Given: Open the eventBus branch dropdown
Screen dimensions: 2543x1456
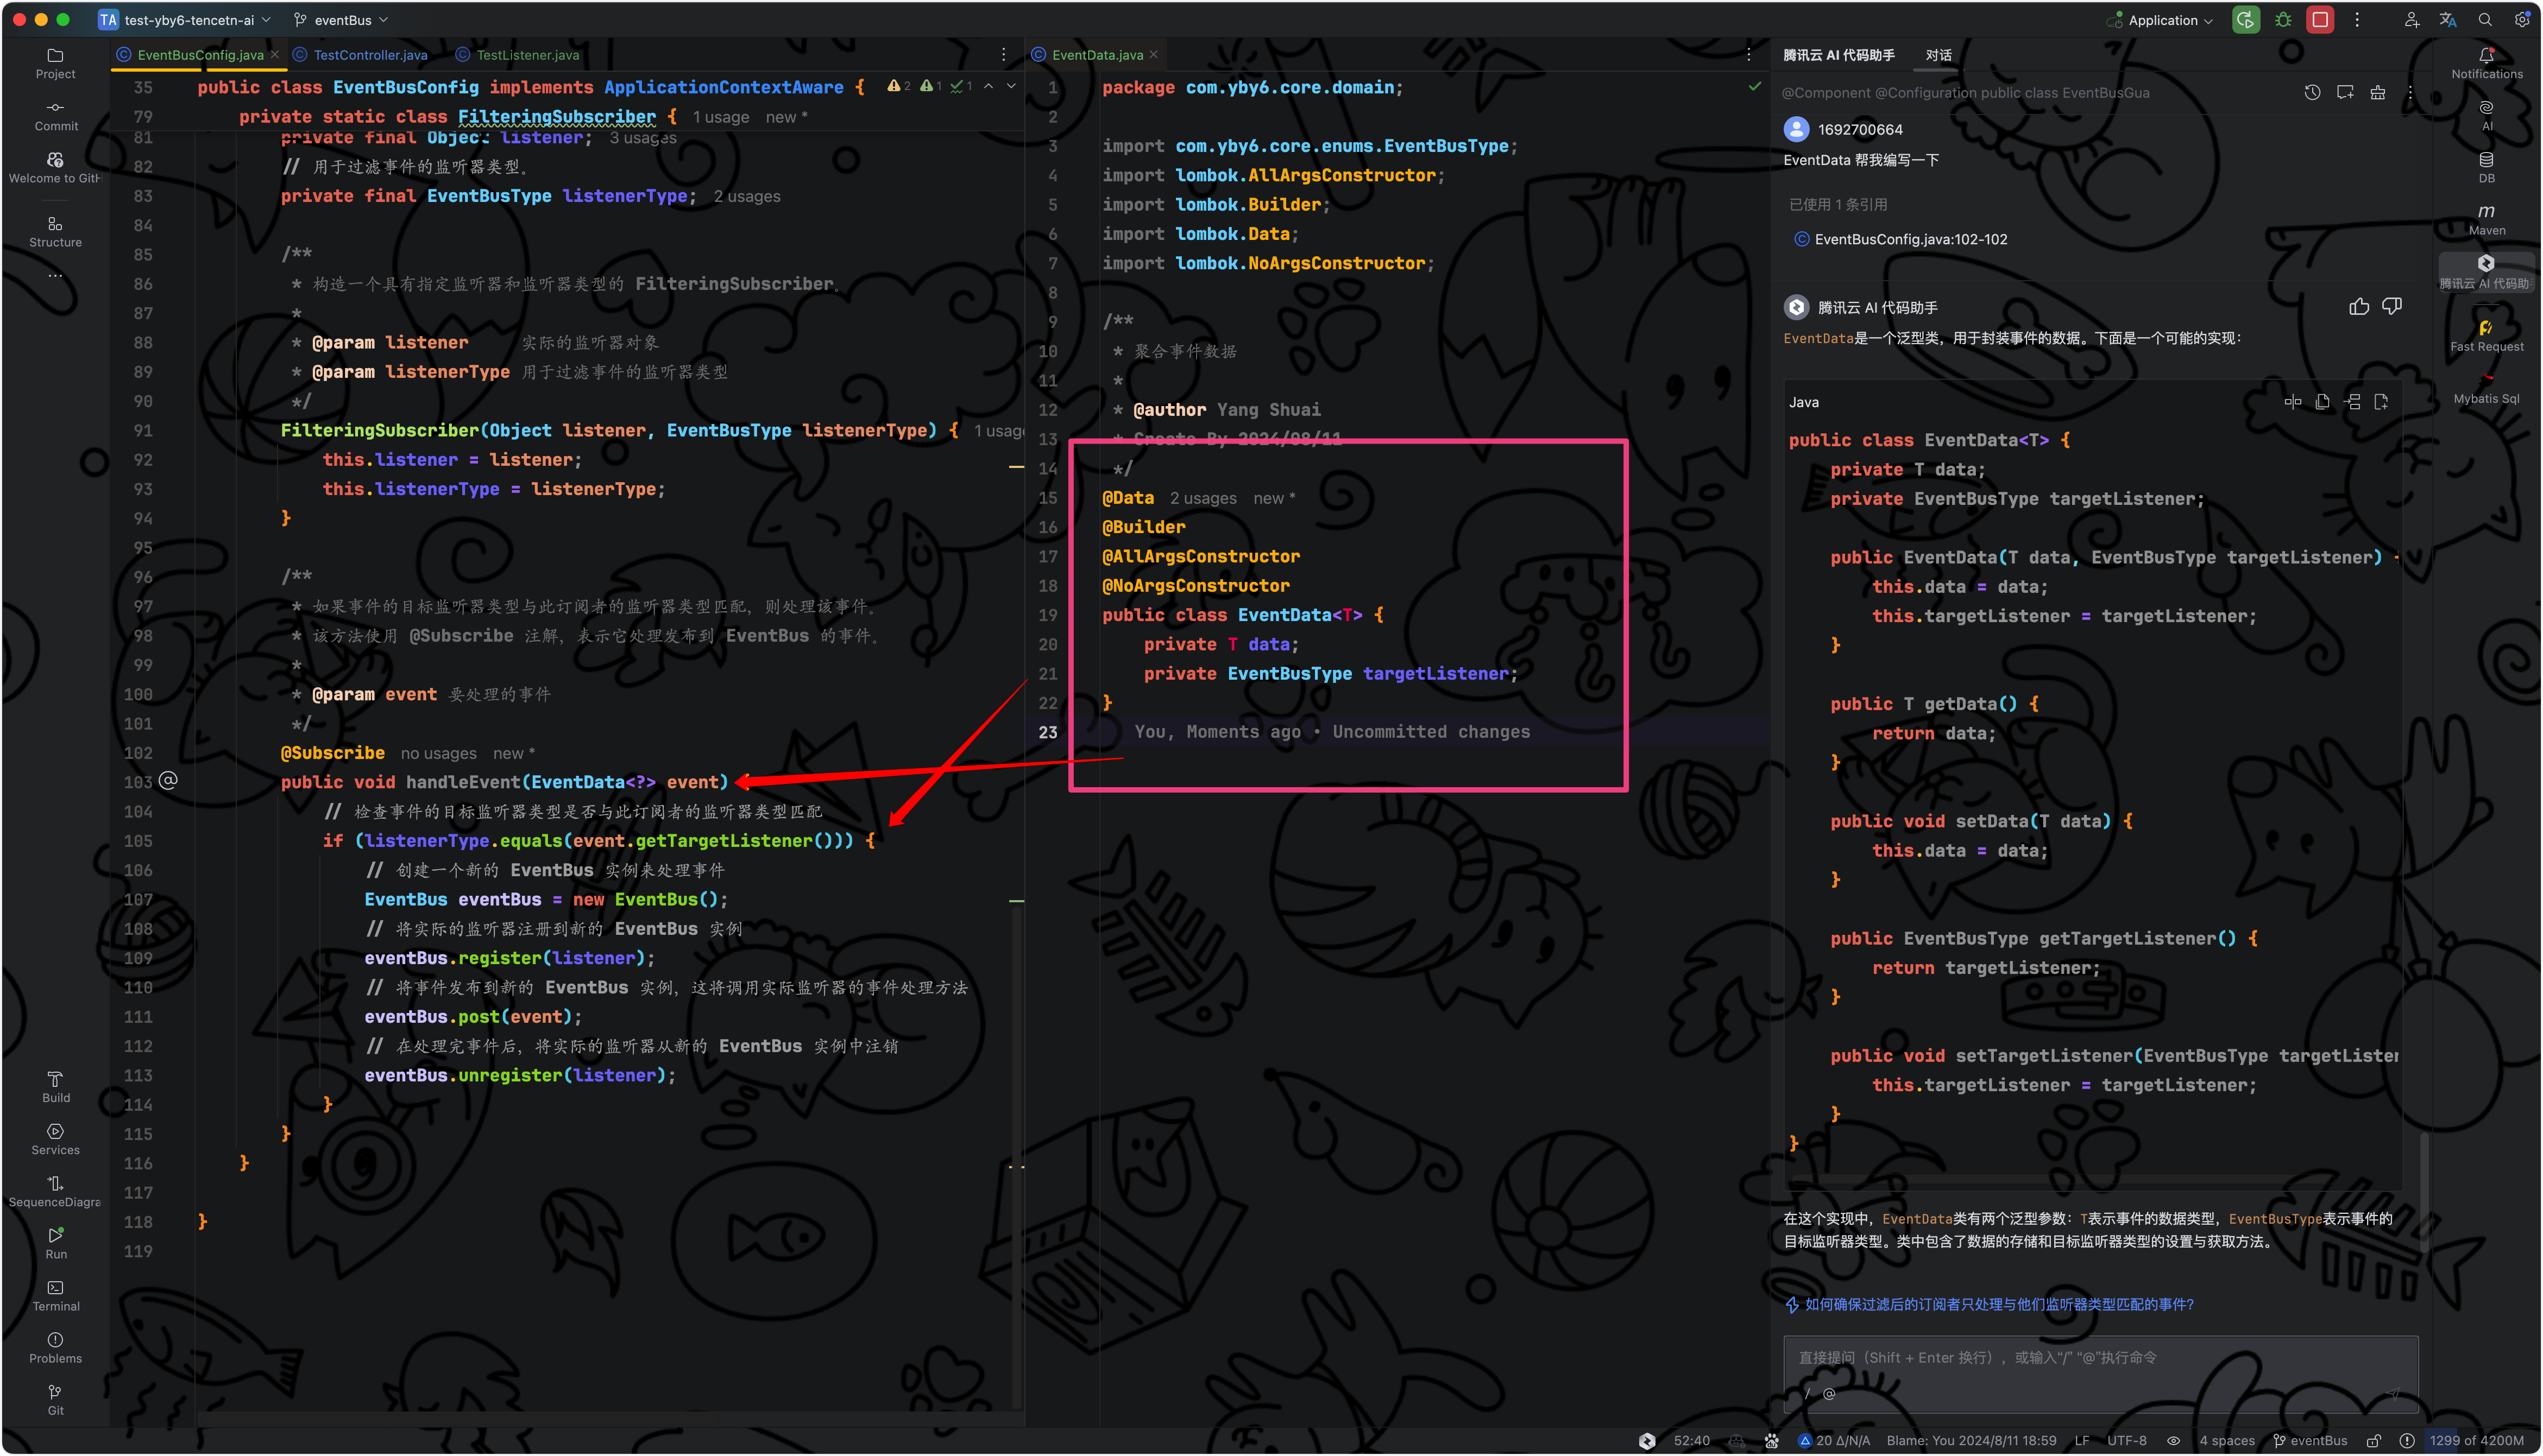Looking at the screenshot, I should [341, 20].
